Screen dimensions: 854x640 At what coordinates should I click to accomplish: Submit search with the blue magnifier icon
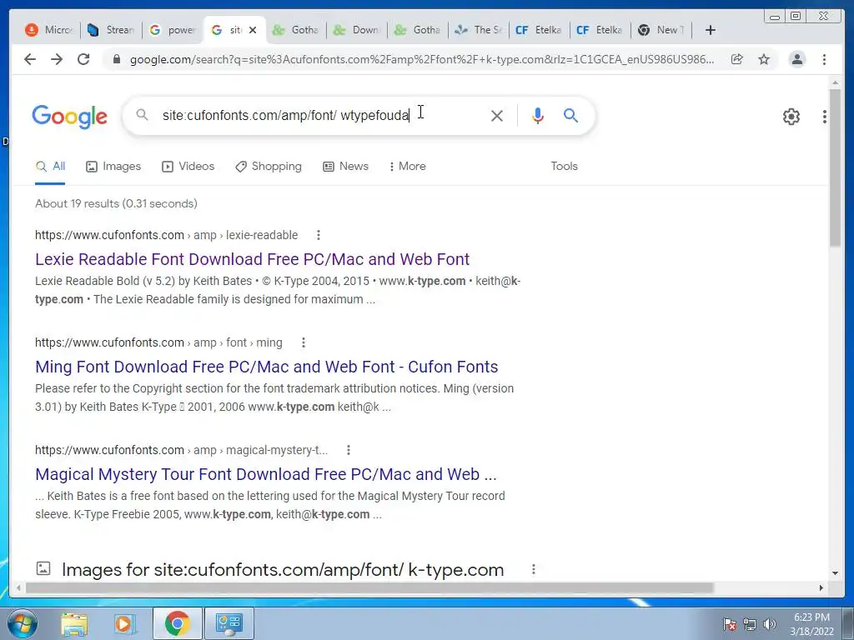click(x=570, y=115)
